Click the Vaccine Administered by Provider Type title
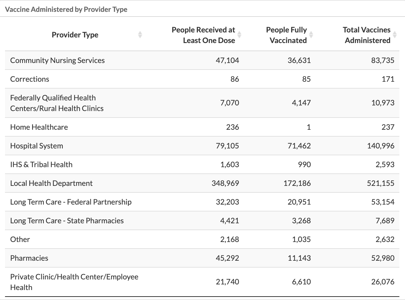 coord(66,9)
